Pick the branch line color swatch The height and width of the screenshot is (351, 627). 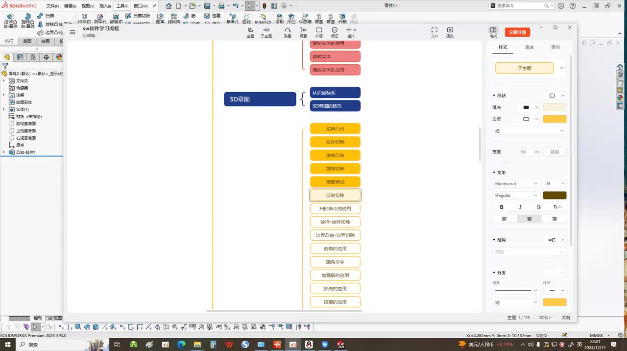[x=555, y=302]
